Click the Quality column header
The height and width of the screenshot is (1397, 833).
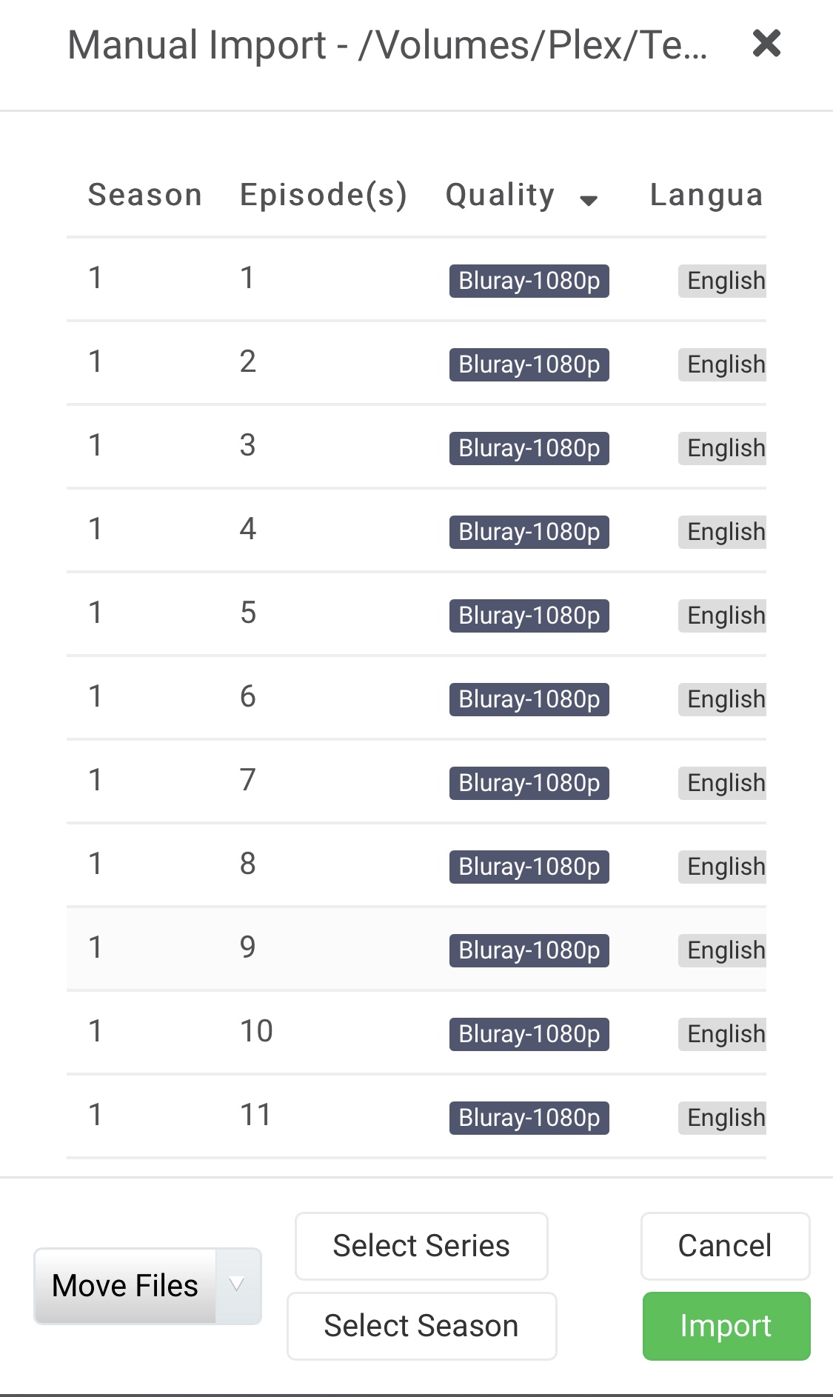500,194
